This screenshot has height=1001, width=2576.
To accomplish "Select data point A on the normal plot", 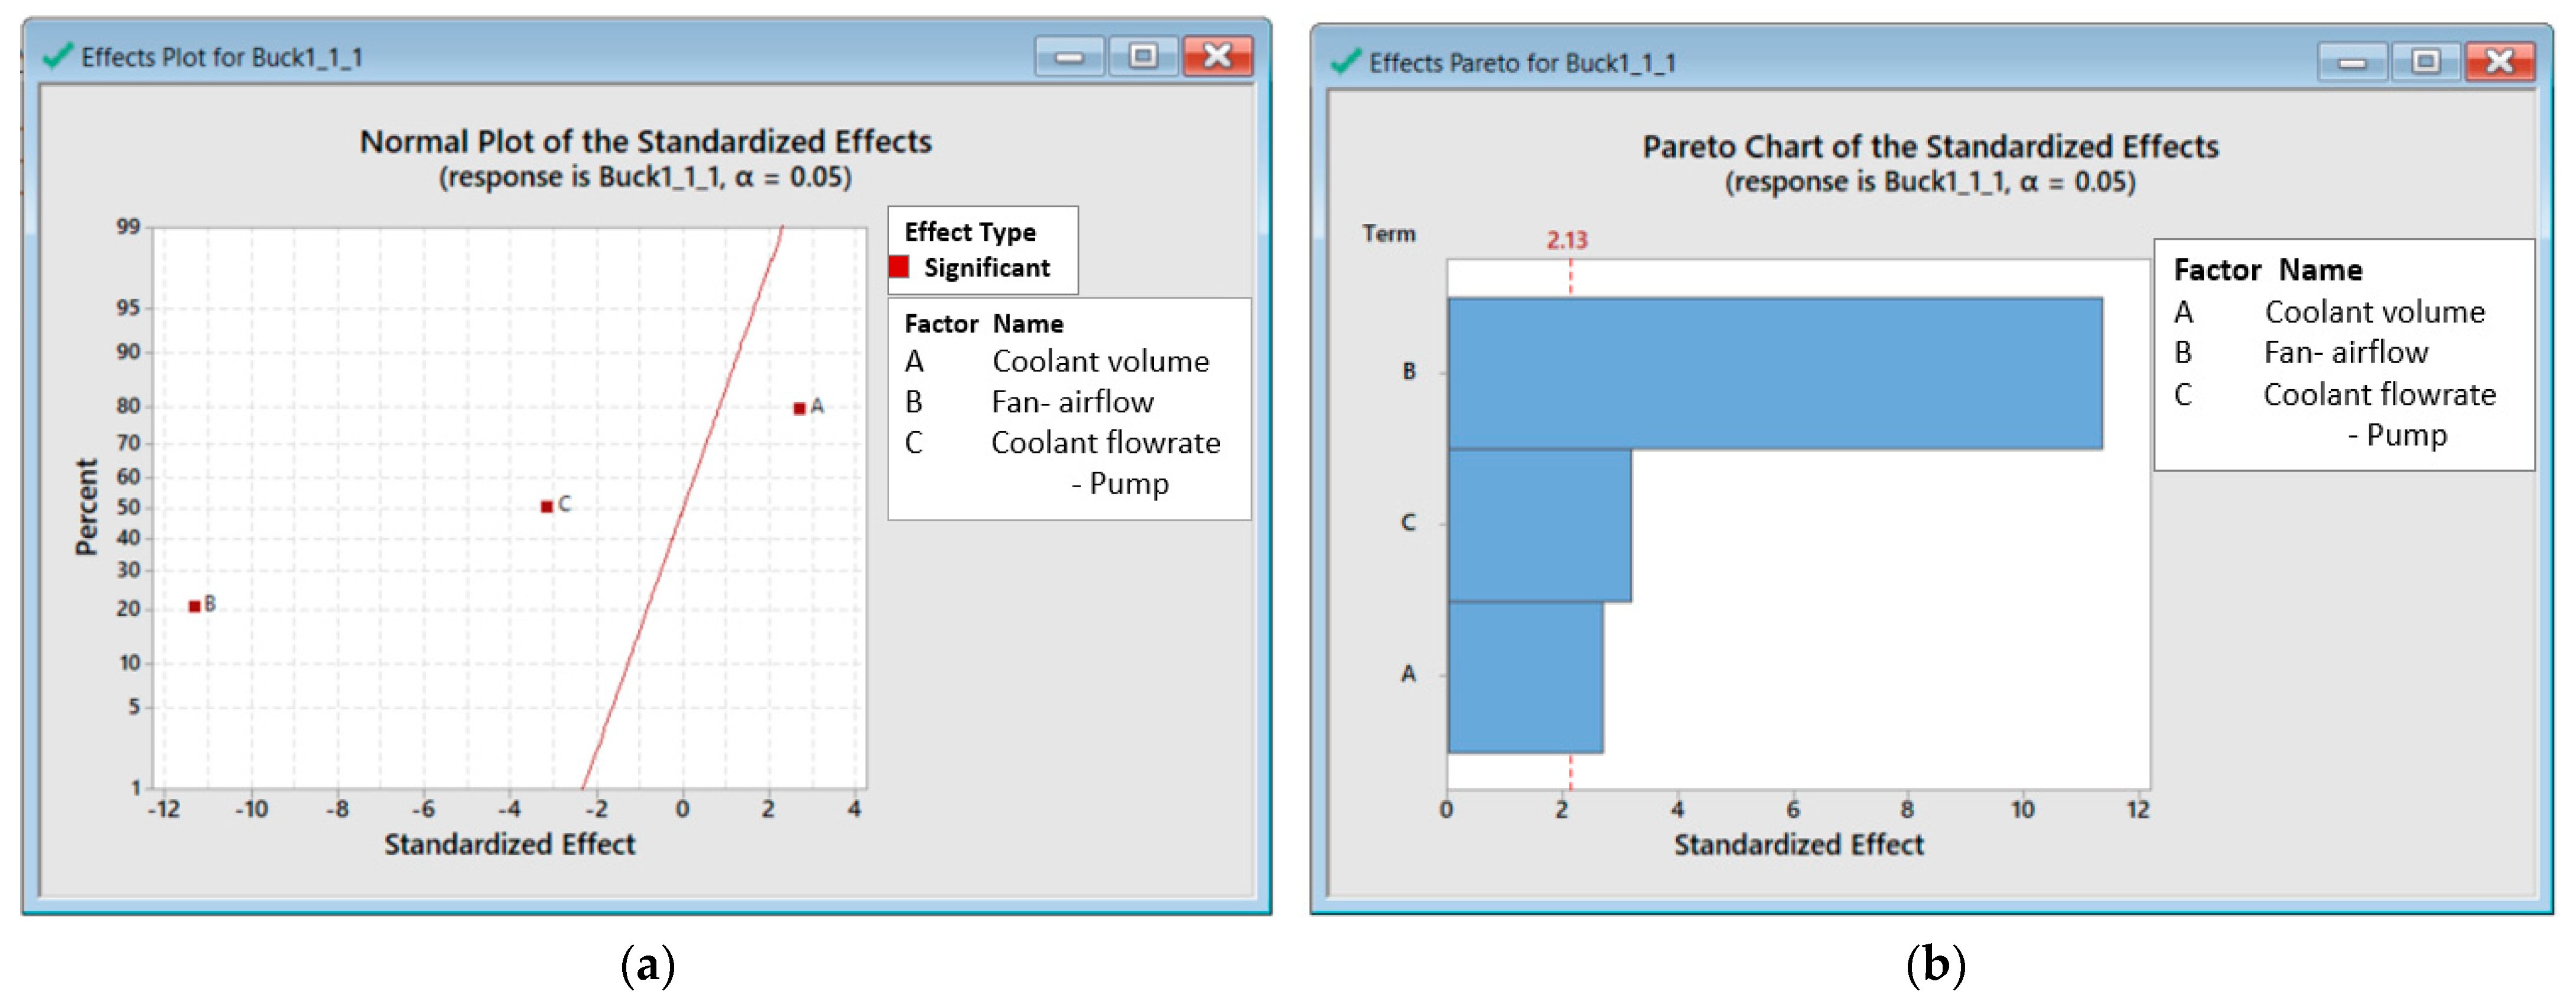I will pos(799,408).
